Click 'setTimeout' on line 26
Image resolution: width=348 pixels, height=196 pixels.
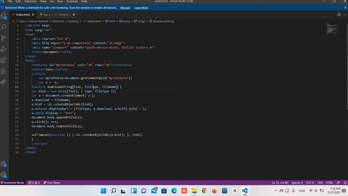[40, 135]
